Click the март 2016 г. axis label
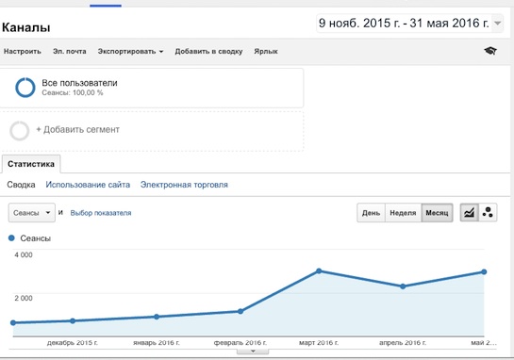Viewport: 514px width, 360px height. click(319, 343)
